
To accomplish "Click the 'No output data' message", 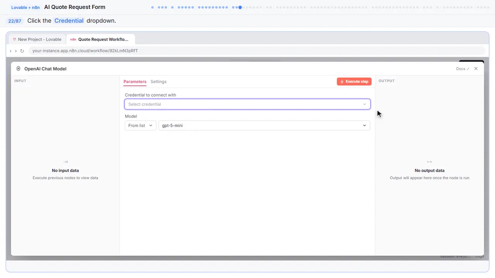I will (430, 170).
